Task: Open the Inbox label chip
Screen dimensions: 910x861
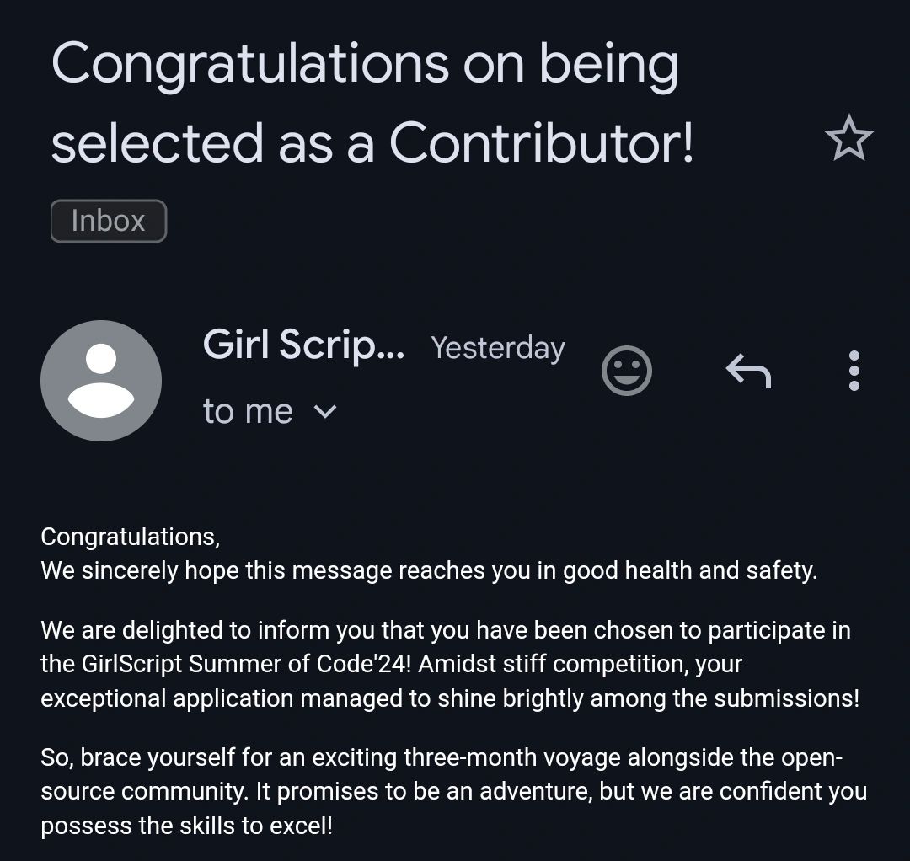Action: pyautogui.click(x=109, y=221)
